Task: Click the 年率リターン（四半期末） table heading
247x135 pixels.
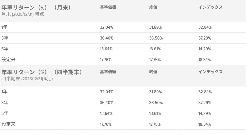Action: pos(42,72)
